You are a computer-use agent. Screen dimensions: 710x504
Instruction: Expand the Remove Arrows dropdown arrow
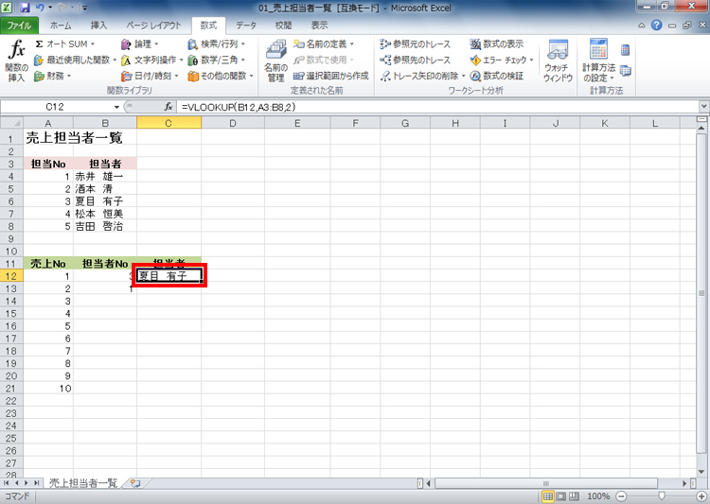tap(464, 76)
